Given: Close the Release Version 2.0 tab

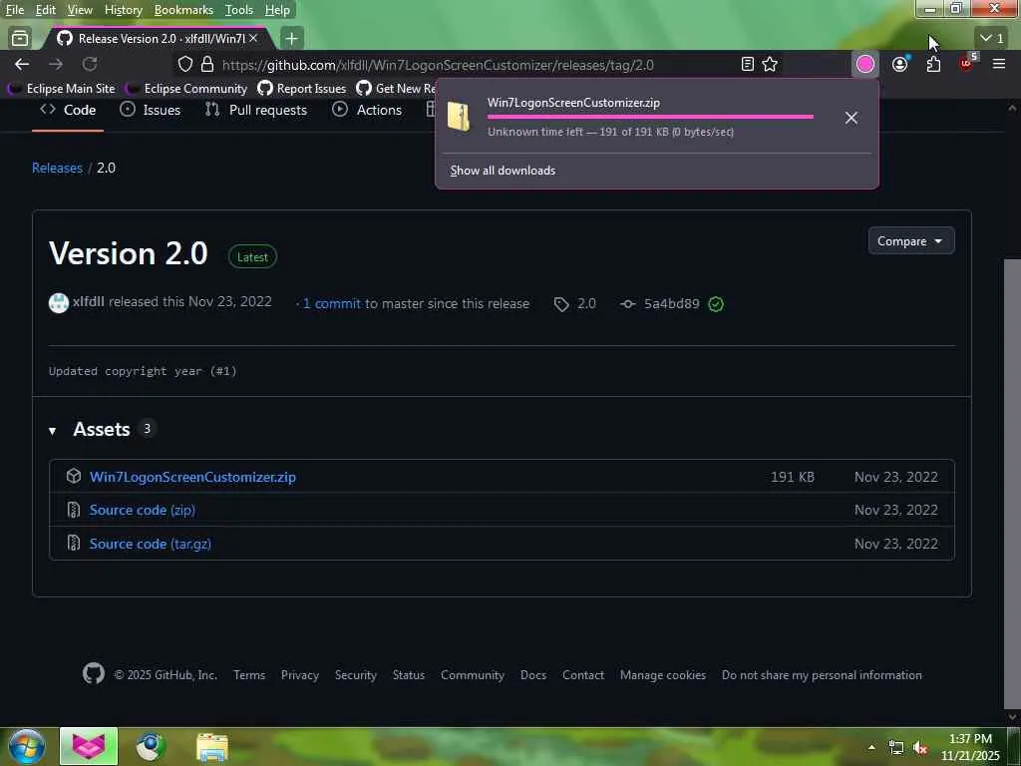Looking at the screenshot, I should coord(253,39).
